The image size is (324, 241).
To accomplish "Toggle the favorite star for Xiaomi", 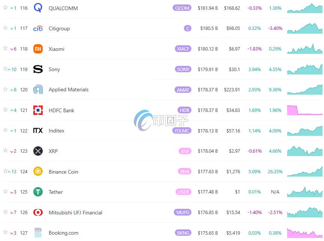I will (x=5, y=48).
